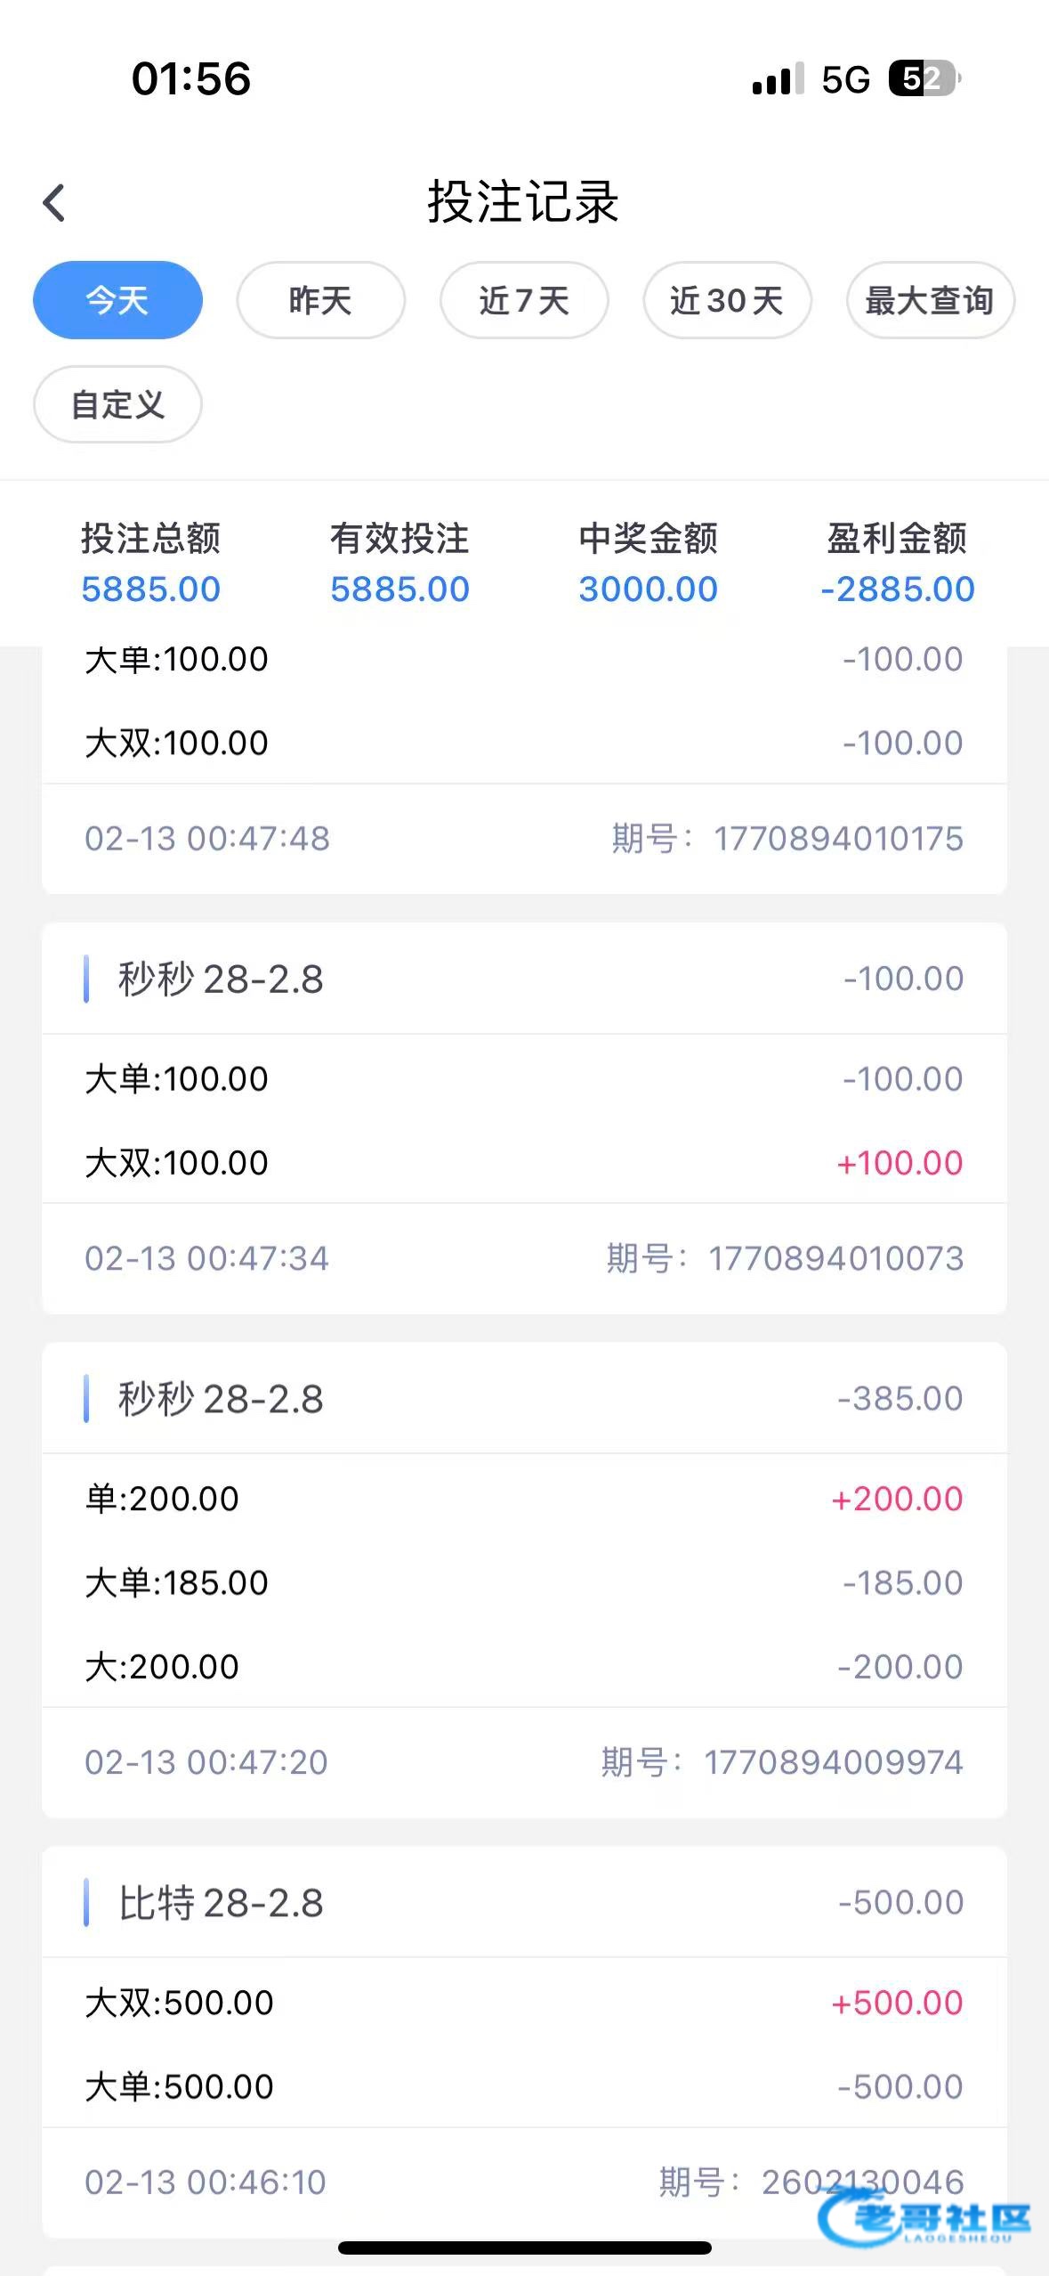1049x2276 pixels.
Task: Tap the home indicator bar
Action: (524, 2248)
